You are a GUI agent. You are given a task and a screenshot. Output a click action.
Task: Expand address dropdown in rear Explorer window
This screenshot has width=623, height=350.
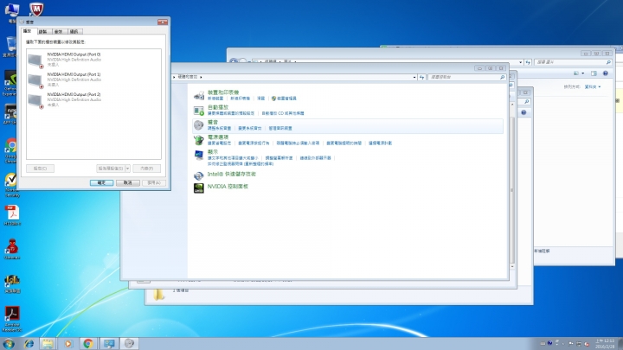click(x=521, y=62)
